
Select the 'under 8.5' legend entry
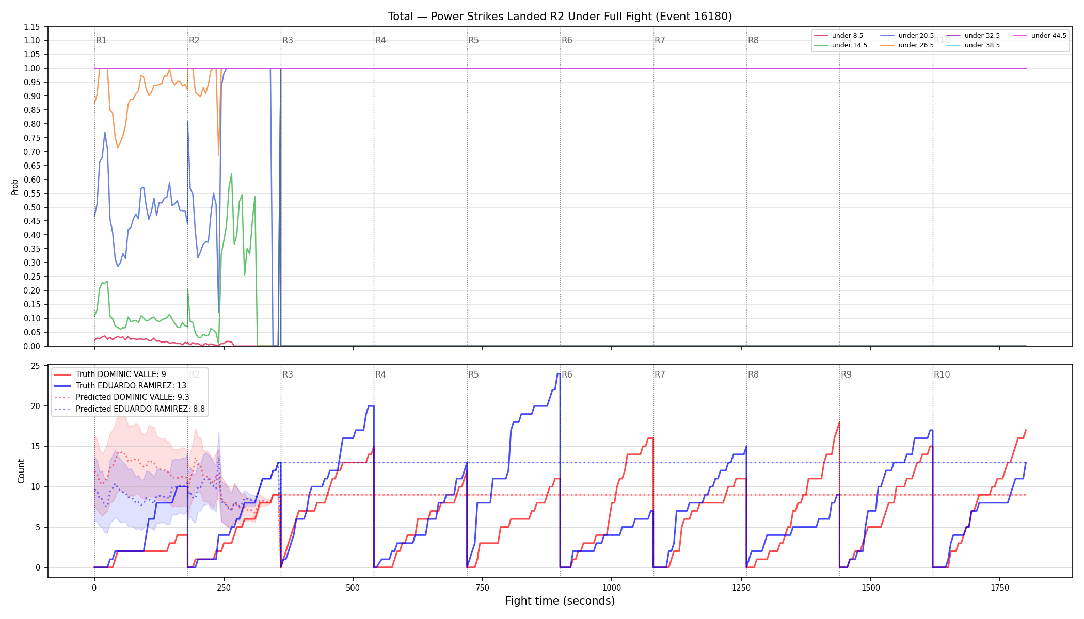click(839, 36)
